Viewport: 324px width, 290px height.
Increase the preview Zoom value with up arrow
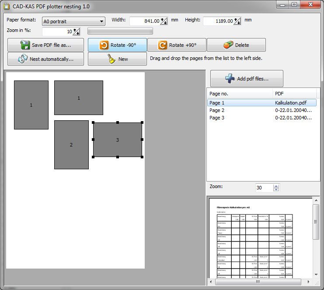coord(275,185)
